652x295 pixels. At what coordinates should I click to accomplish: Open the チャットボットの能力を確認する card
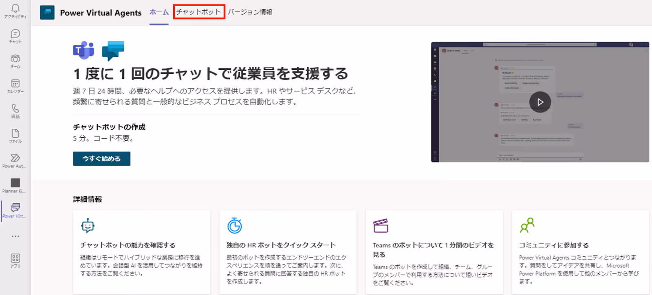click(141, 252)
